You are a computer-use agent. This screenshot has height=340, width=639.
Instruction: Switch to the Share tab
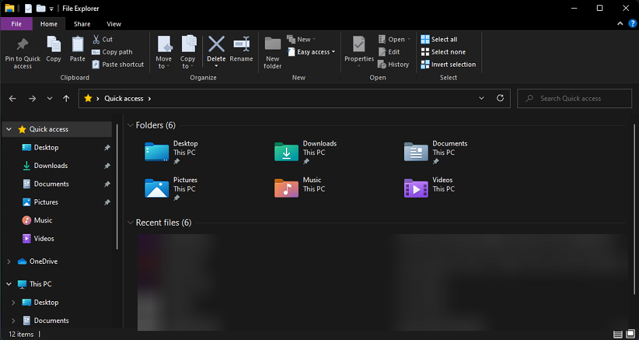[82, 24]
